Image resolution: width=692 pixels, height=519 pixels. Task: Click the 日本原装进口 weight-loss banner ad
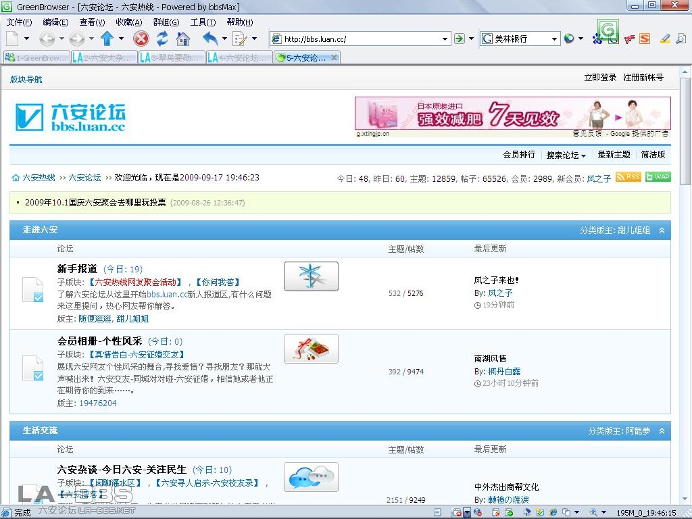(512, 114)
